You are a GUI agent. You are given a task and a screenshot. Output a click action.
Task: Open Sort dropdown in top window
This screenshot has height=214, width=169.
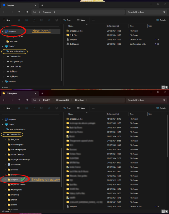68,20
